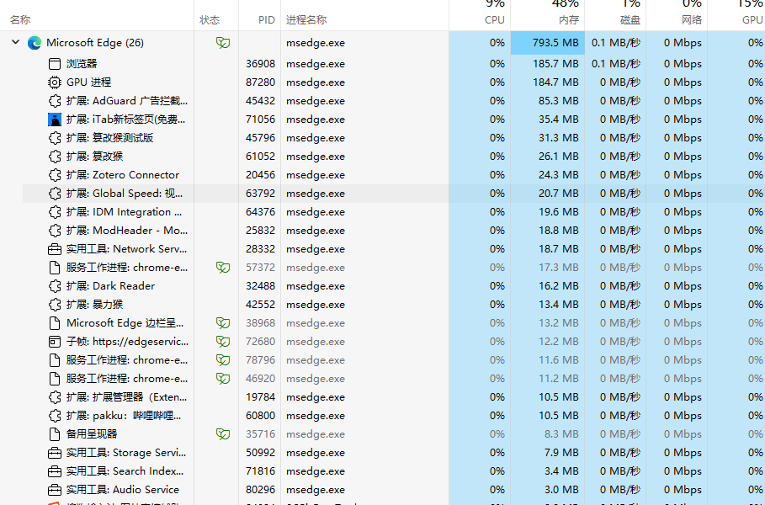Select the Zotero Connector extension row
This screenshot has height=505, width=765.
tap(382, 175)
